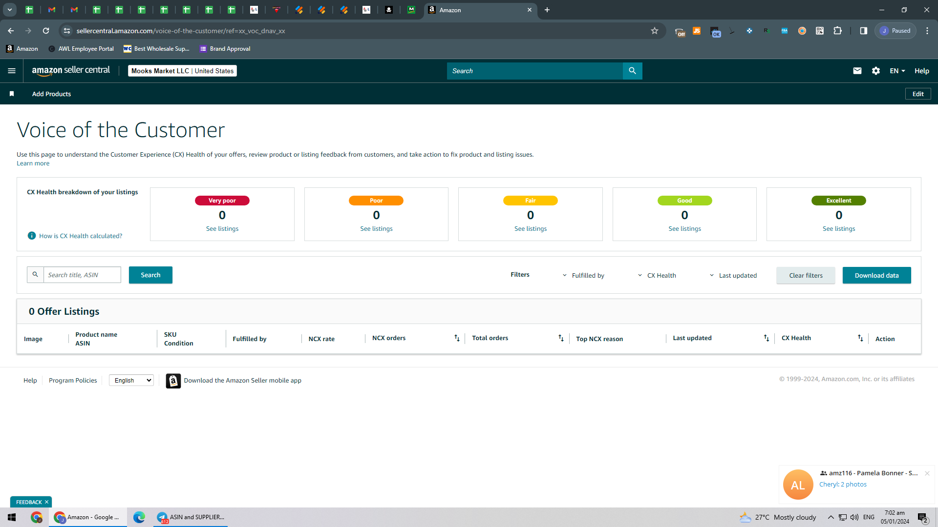Screen dimensions: 938x527
Task: Open Cheryl: 2 photos notification message
Action: coord(843,485)
